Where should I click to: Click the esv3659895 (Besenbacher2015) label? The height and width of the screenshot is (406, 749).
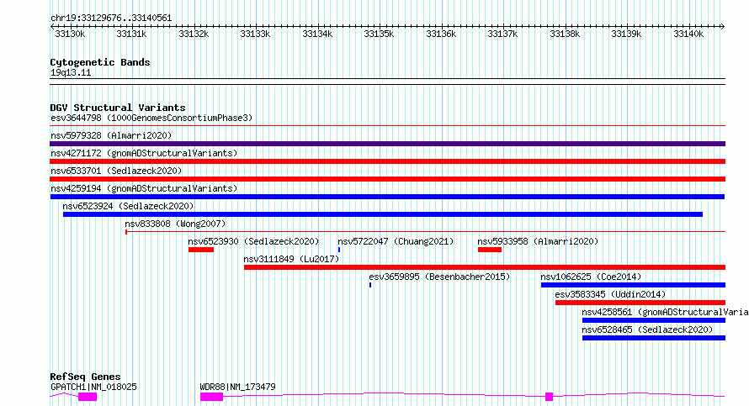pos(439,277)
